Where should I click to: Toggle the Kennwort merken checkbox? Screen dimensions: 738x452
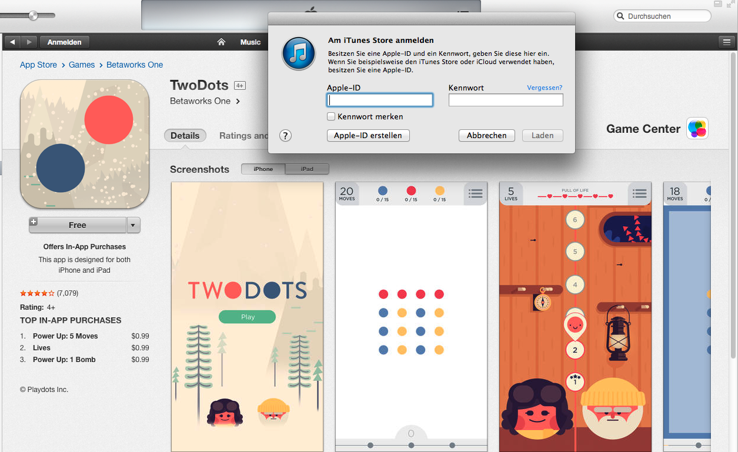(x=331, y=116)
